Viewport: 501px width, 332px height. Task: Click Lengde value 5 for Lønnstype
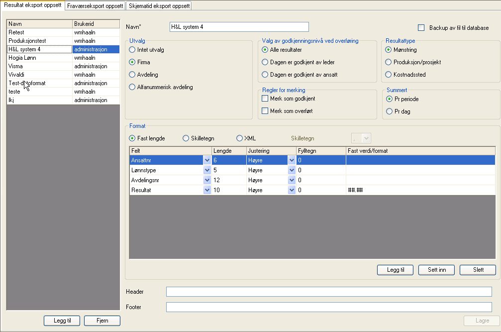click(229, 170)
